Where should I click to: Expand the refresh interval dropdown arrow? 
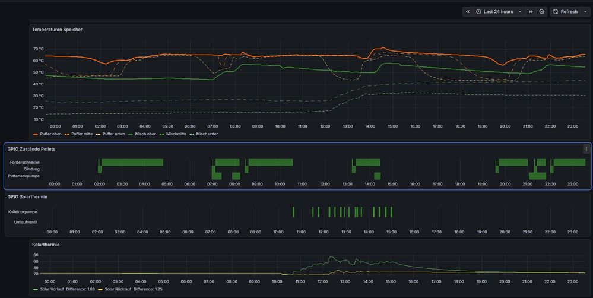(x=585, y=12)
